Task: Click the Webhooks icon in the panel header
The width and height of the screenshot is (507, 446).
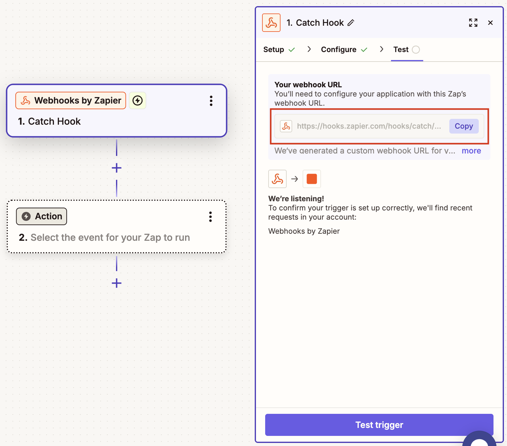Action: click(271, 23)
